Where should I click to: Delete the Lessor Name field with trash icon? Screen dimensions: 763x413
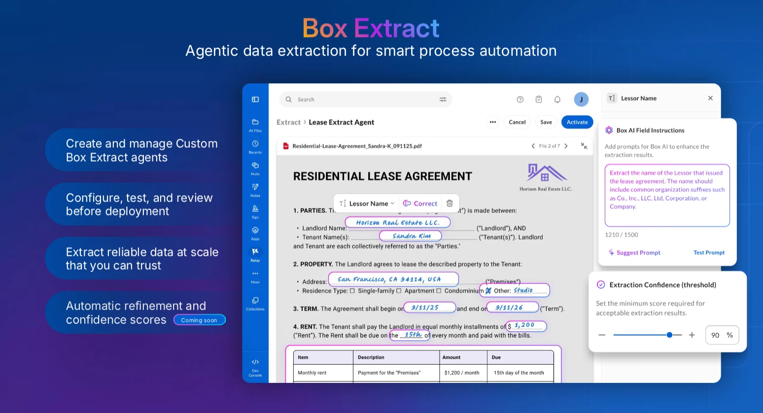(450, 203)
